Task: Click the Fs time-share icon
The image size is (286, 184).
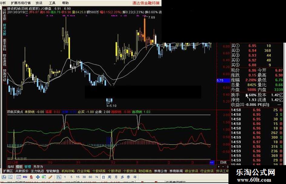Action: point(59,177)
